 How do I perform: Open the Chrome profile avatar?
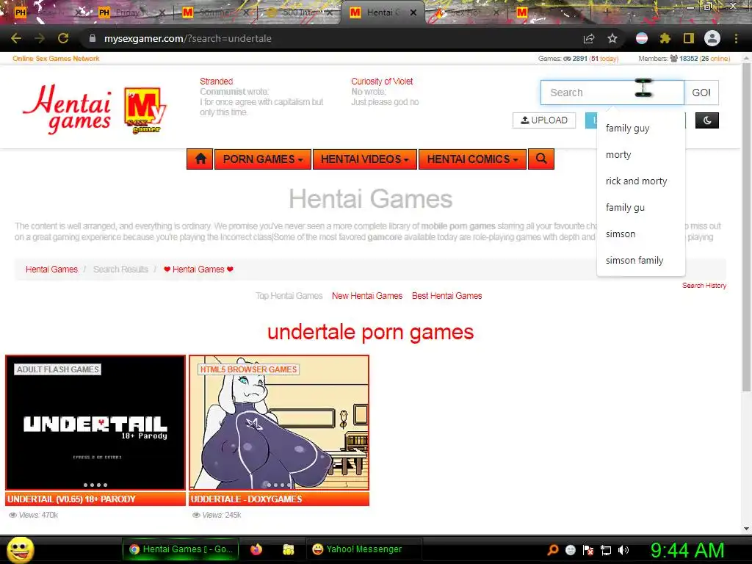click(x=712, y=38)
